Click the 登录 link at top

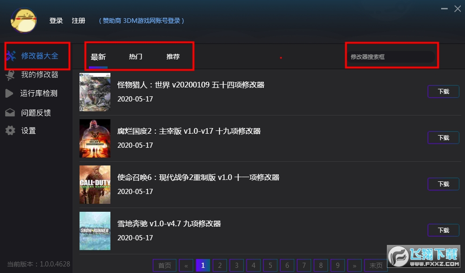tap(56, 21)
